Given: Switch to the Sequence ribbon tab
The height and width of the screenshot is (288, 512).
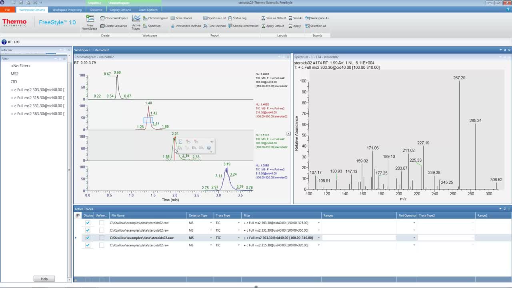Looking at the screenshot, I should point(96,10).
